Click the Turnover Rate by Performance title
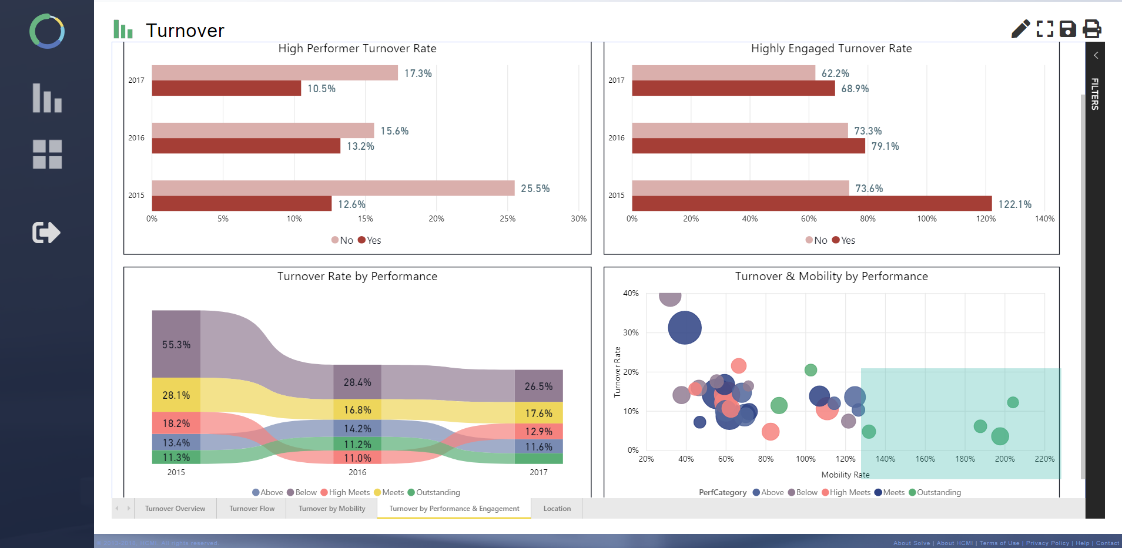 357,277
